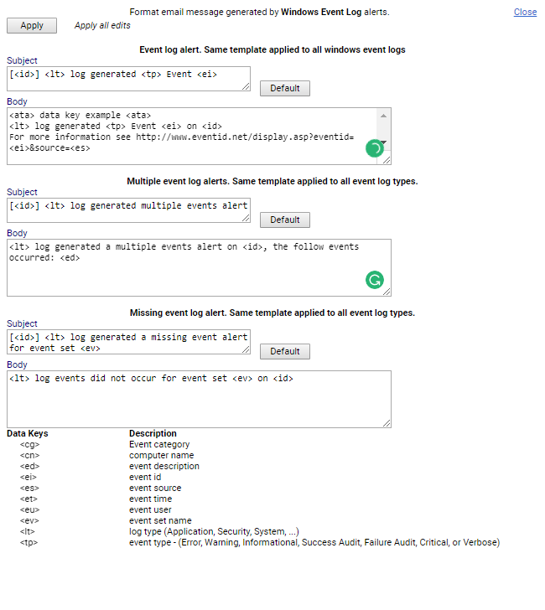This screenshot has height=610, width=545.
Task: Click the resize handle of the Event log Subject field
Action: click(x=247, y=86)
